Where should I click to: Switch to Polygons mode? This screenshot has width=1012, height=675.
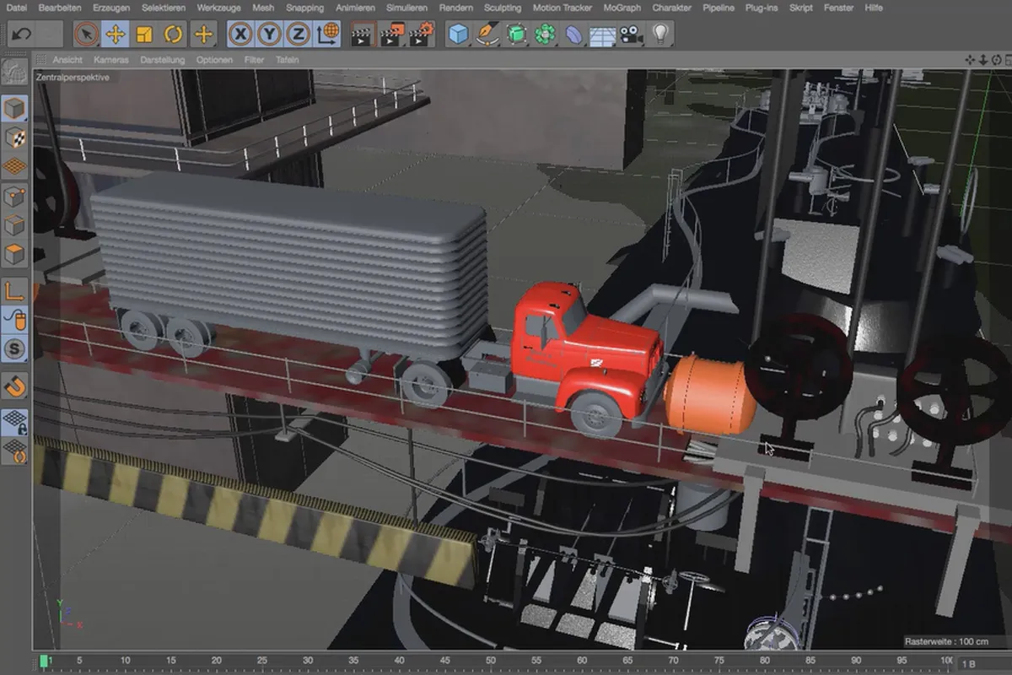(14, 254)
